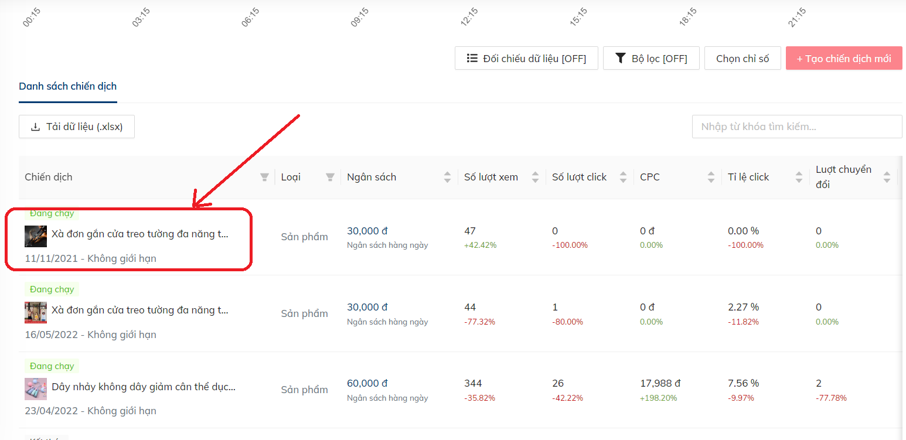Switch to Danh sách chiến dịch tab
This screenshot has width=906, height=440.
[67, 86]
